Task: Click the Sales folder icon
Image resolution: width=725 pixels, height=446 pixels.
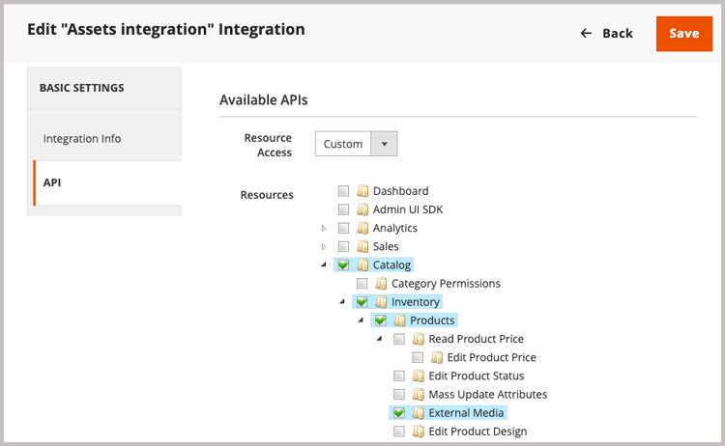Action: (362, 246)
